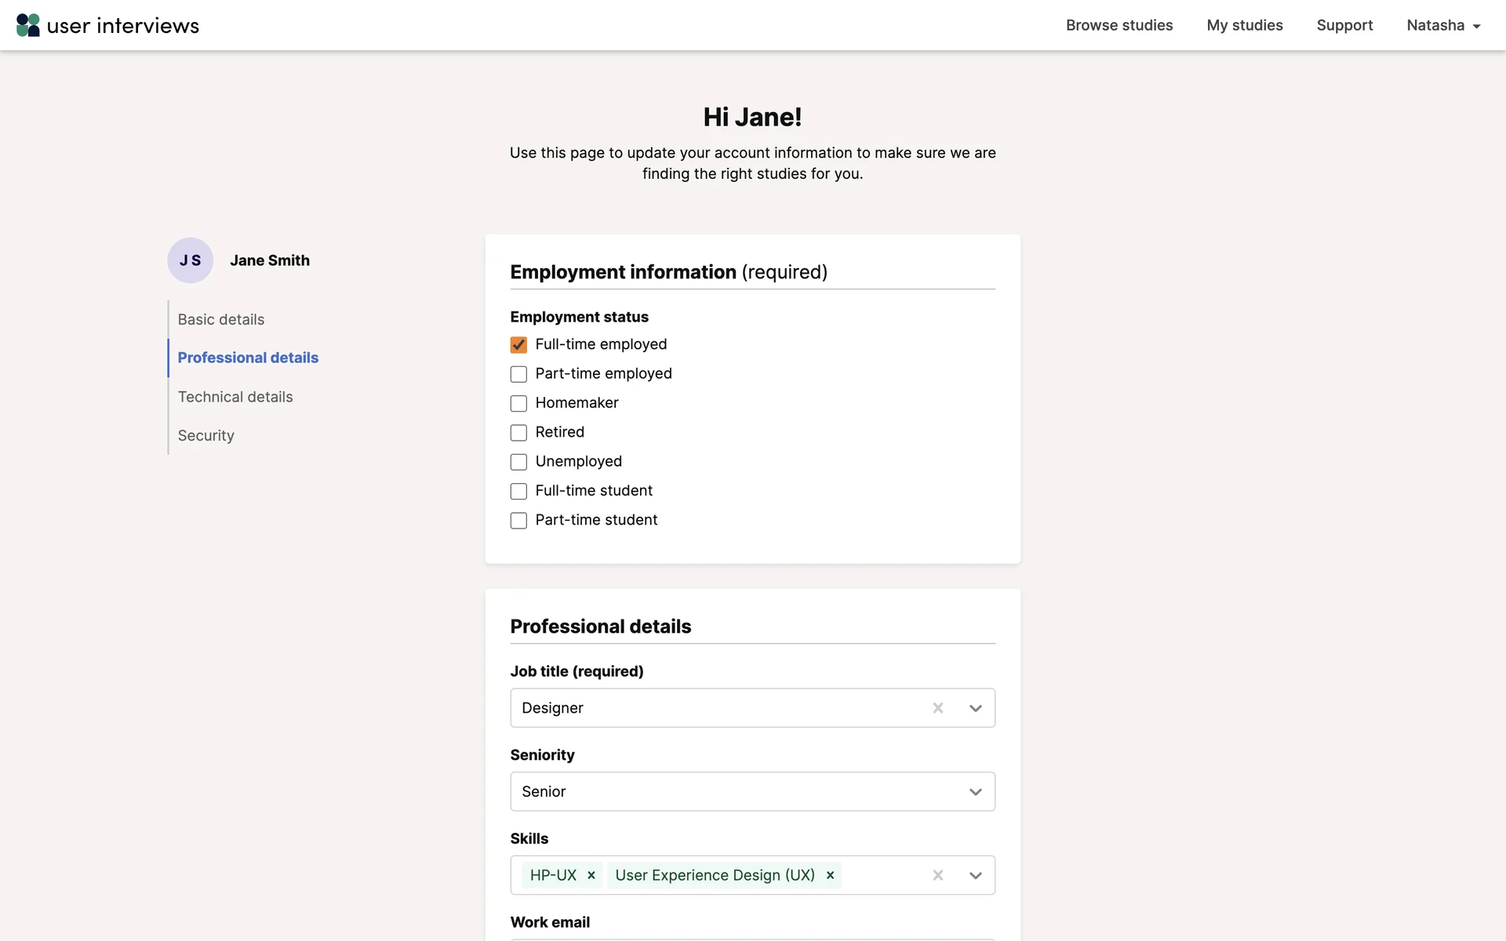Open the Security section
This screenshot has width=1506, height=941.
point(206,435)
